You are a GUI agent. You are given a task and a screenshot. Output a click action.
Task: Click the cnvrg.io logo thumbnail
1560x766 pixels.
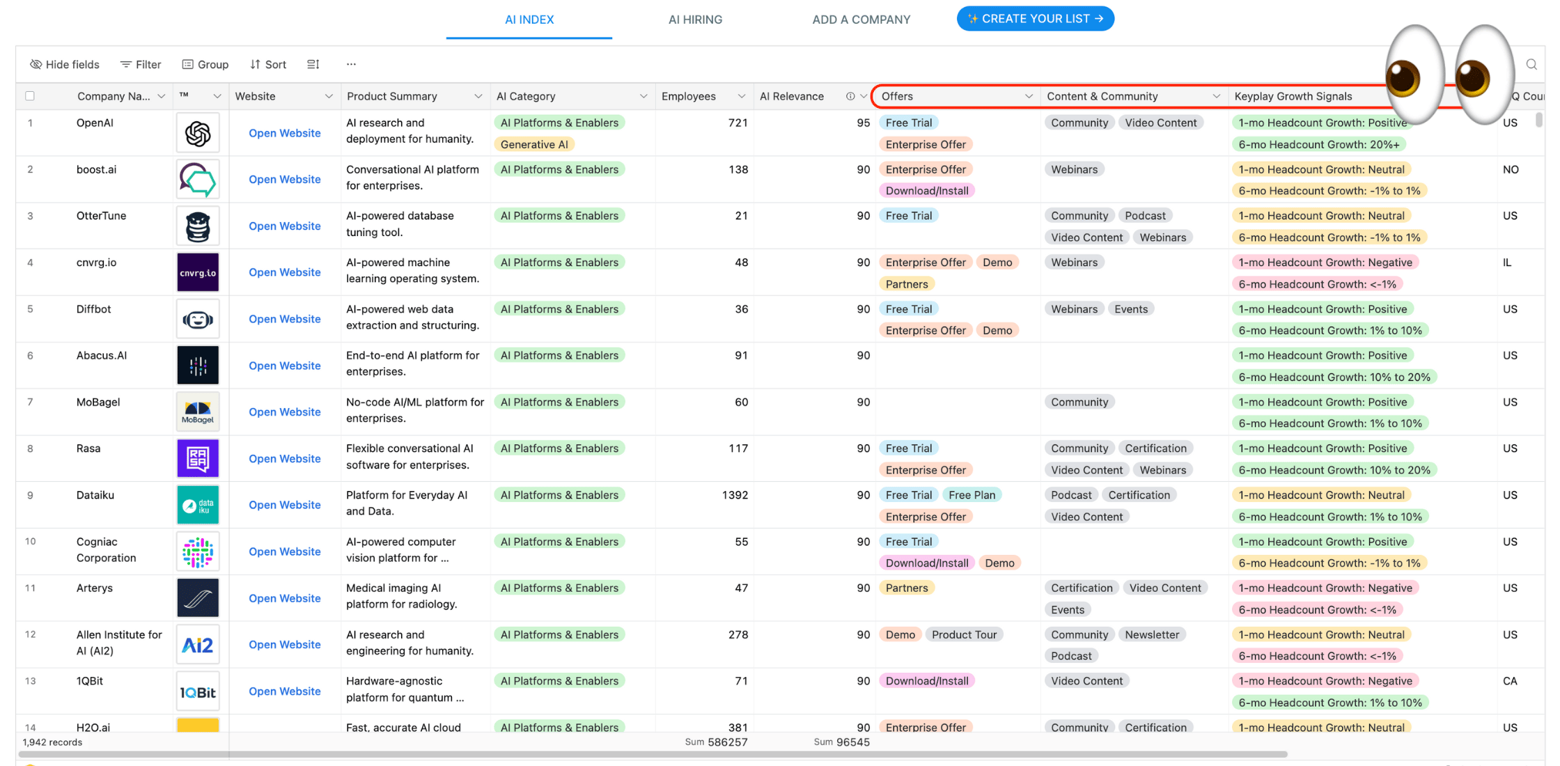point(198,272)
